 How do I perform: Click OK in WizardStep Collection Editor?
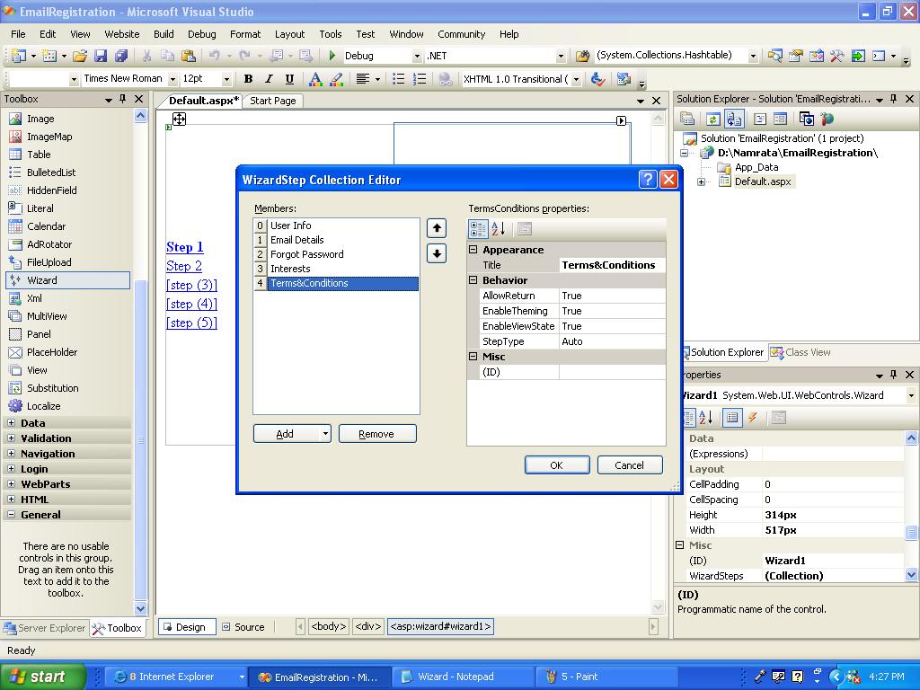557,464
